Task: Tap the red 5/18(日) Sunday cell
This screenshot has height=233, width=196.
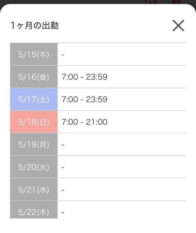Action: [34, 122]
